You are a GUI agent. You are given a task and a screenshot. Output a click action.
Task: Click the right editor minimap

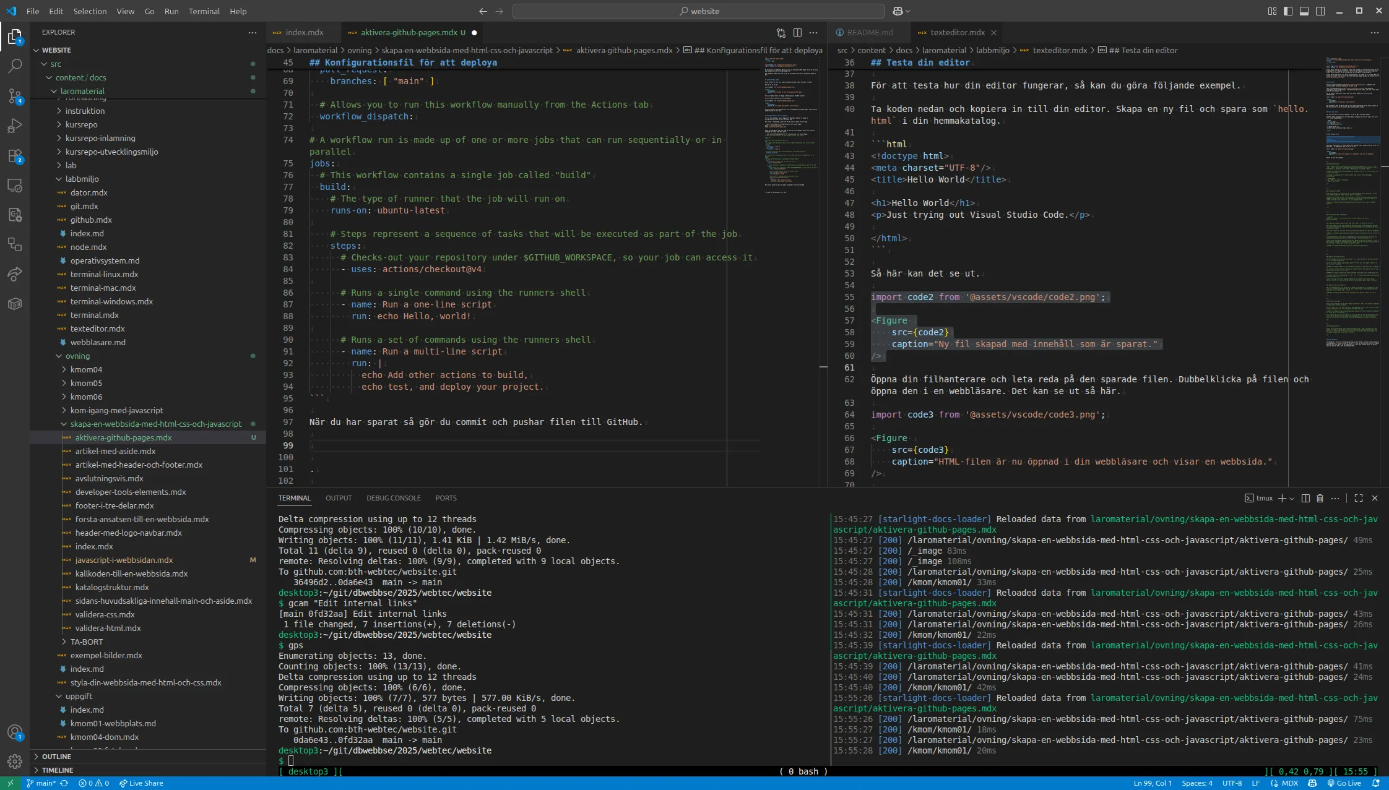1352,272
